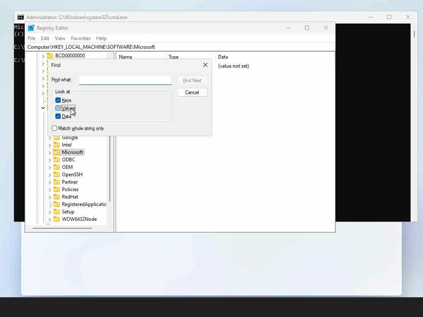Expand the WOW6432Node key

click(x=50, y=220)
